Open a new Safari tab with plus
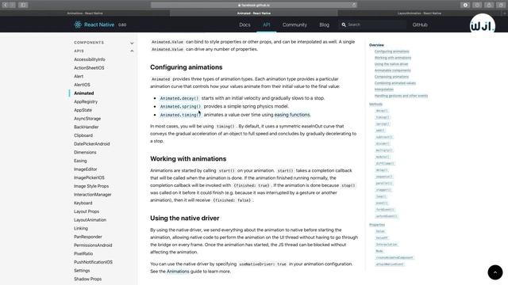 505,13
